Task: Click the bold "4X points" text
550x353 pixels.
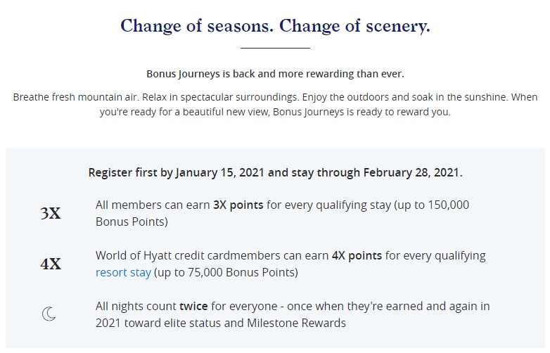Action: pyautogui.click(x=357, y=255)
